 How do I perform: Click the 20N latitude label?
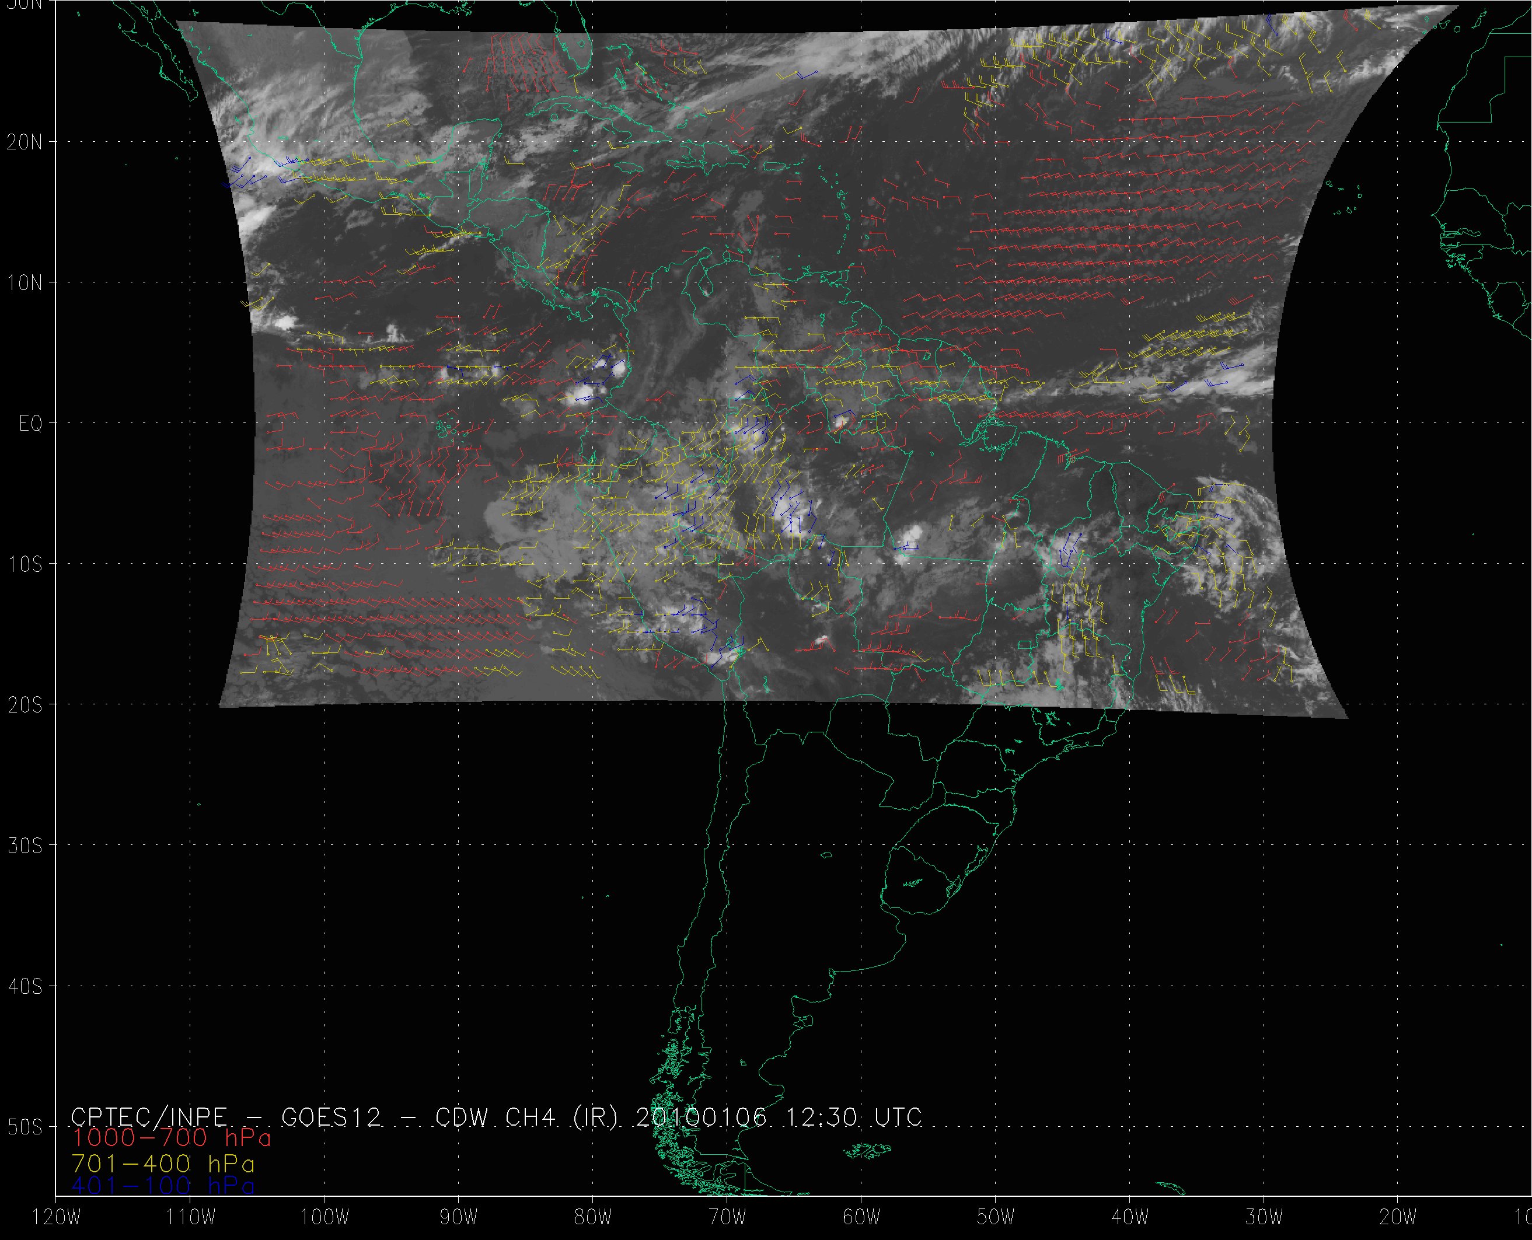[25, 142]
